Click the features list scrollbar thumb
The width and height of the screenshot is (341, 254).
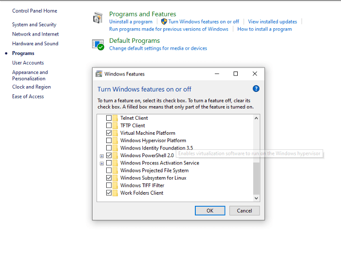coord(256,178)
